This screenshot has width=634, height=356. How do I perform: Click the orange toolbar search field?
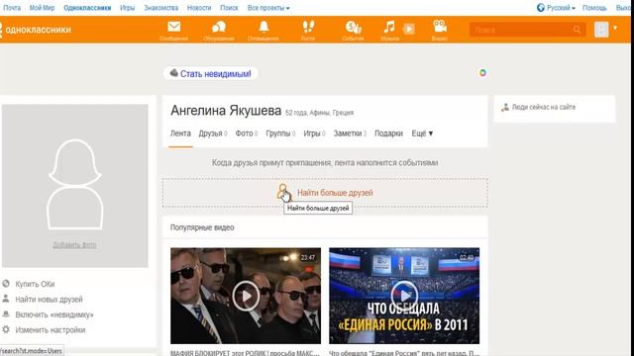point(527,30)
